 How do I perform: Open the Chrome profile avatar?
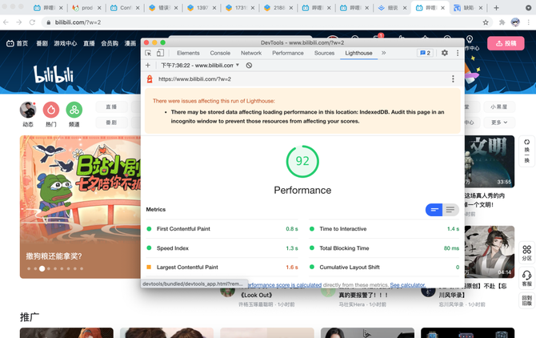[515, 22]
